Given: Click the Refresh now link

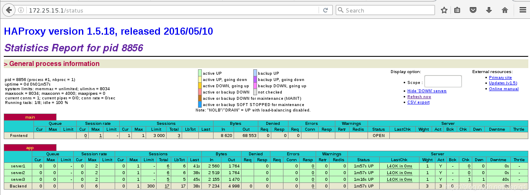Looking at the screenshot, I should [x=419, y=96].
